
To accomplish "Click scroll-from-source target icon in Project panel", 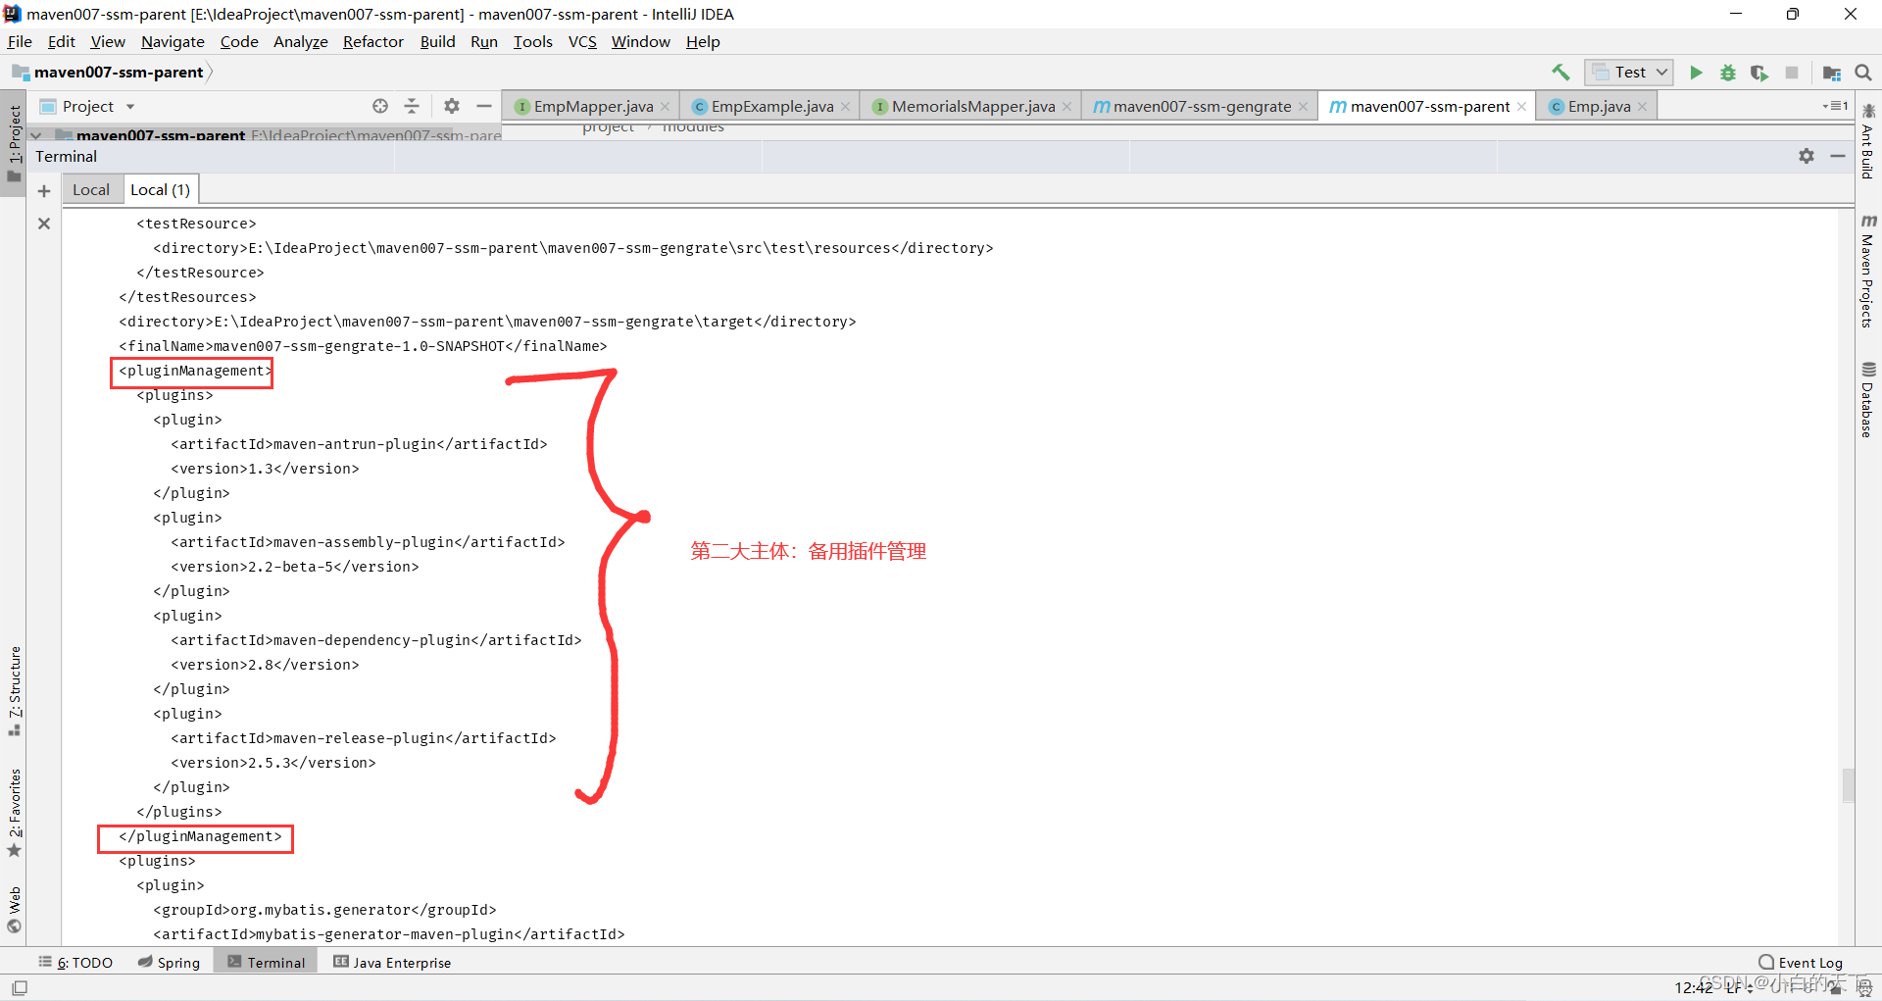I will pos(380,106).
